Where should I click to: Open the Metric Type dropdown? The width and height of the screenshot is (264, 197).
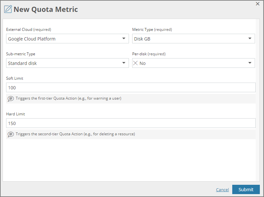tap(192, 38)
